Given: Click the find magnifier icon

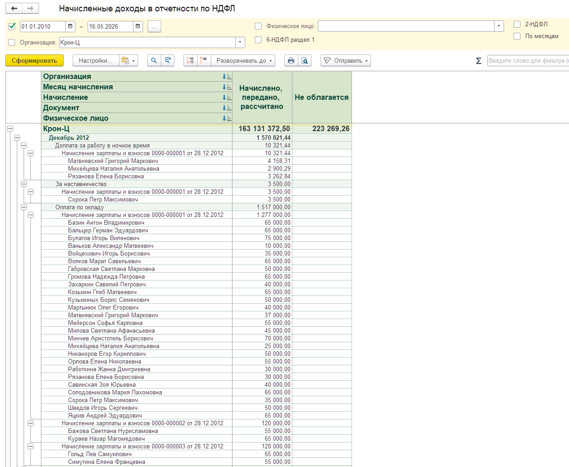Looking at the screenshot, I should (154, 60).
